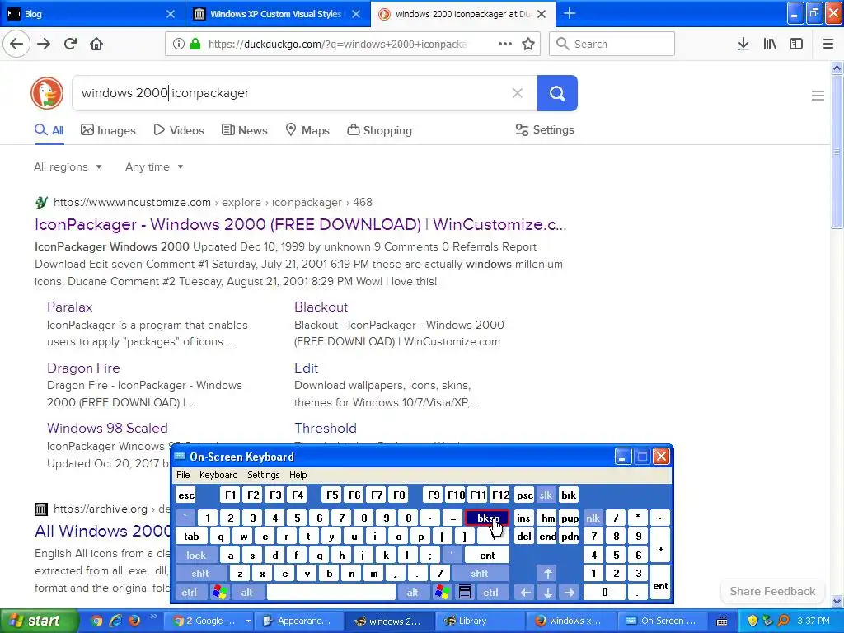Open the Blackout sublink
Screen dimensions: 844x633
(x=321, y=307)
